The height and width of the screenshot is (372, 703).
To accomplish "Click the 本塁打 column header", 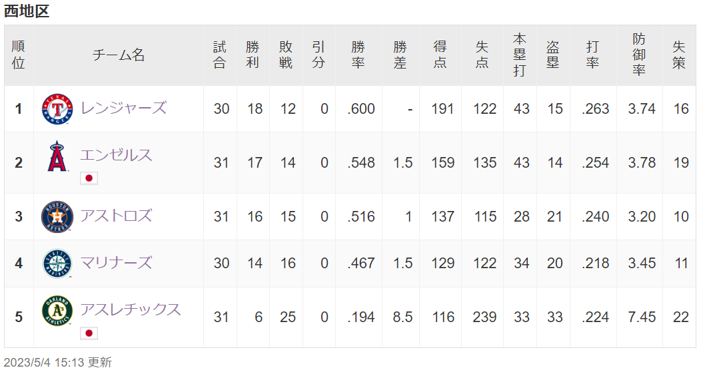I will [x=520, y=55].
